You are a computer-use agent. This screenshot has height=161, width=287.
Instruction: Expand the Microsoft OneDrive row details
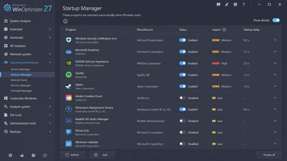(275, 51)
